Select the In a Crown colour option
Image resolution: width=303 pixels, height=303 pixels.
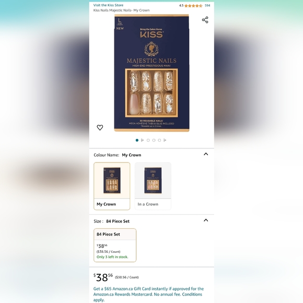(x=153, y=186)
